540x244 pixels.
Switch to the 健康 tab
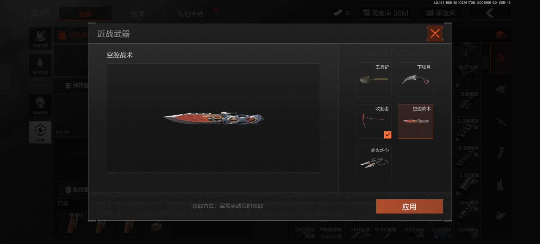click(138, 14)
